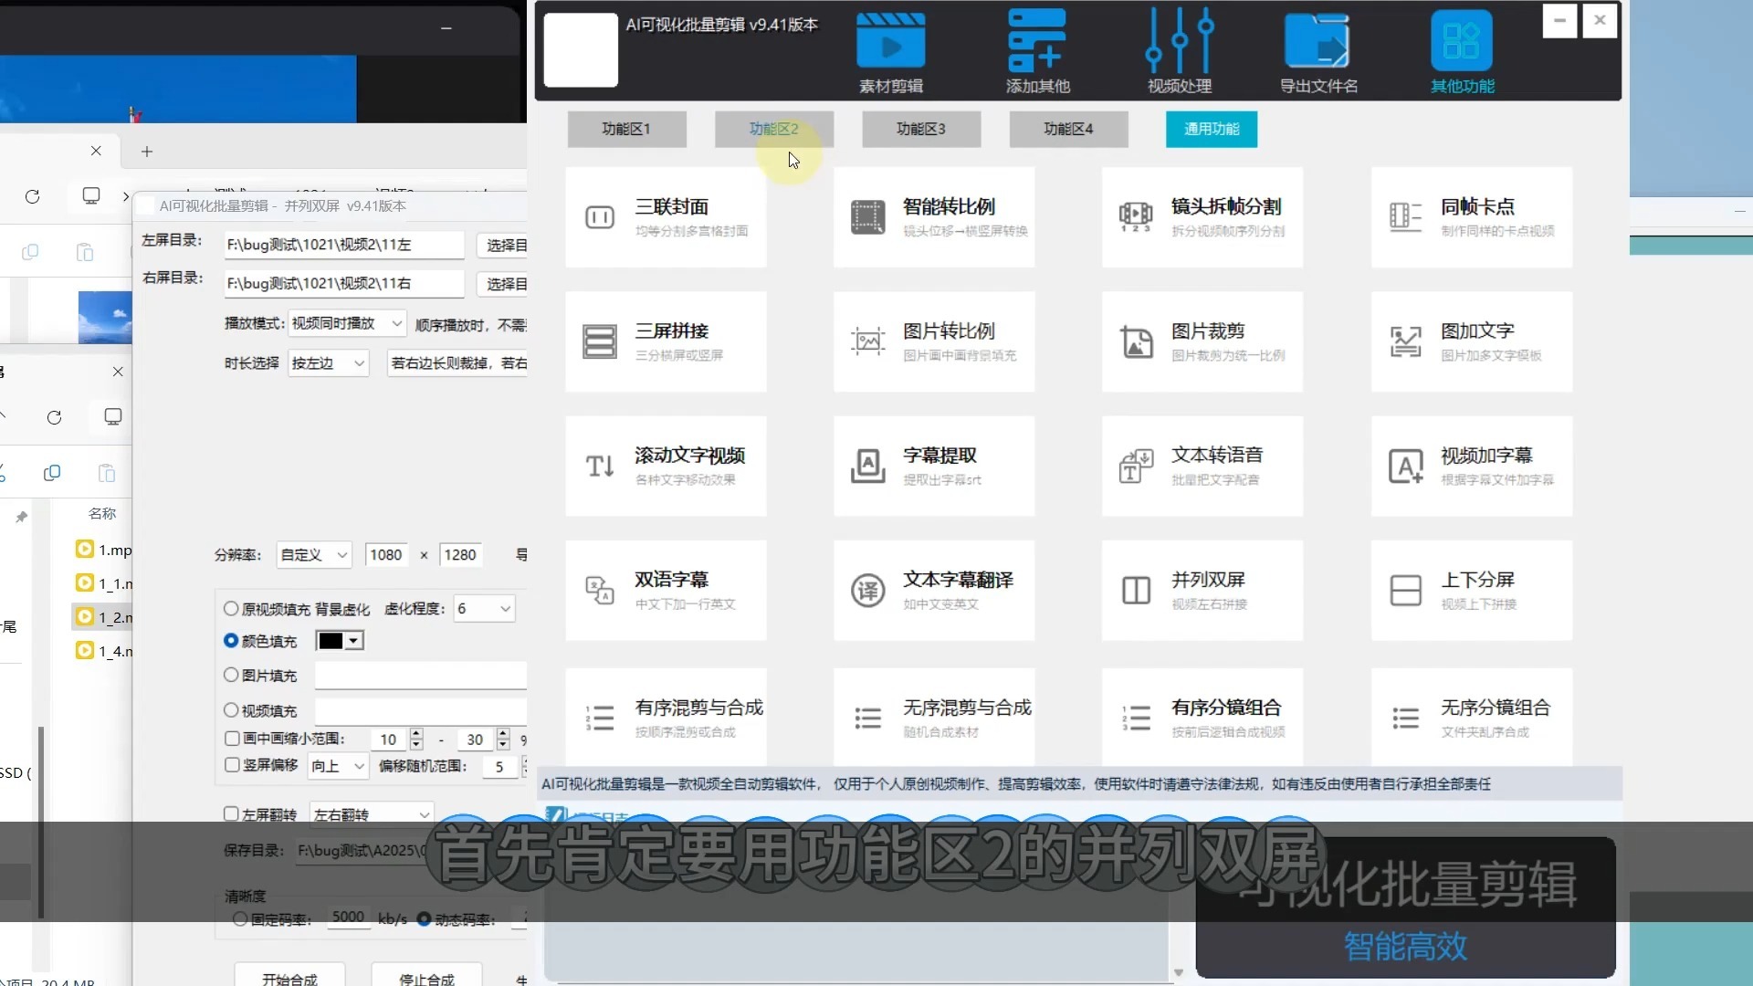The width and height of the screenshot is (1753, 986).
Task: Launch the 滚动文字视频 feature
Action: pyautogui.click(x=666, y=466)
